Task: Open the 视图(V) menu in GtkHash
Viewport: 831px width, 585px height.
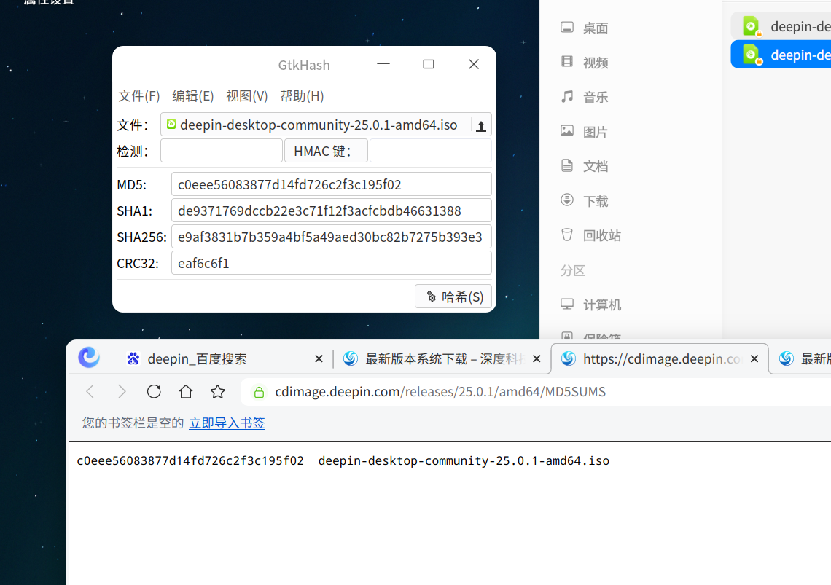Action: click(x=247, y=96)
